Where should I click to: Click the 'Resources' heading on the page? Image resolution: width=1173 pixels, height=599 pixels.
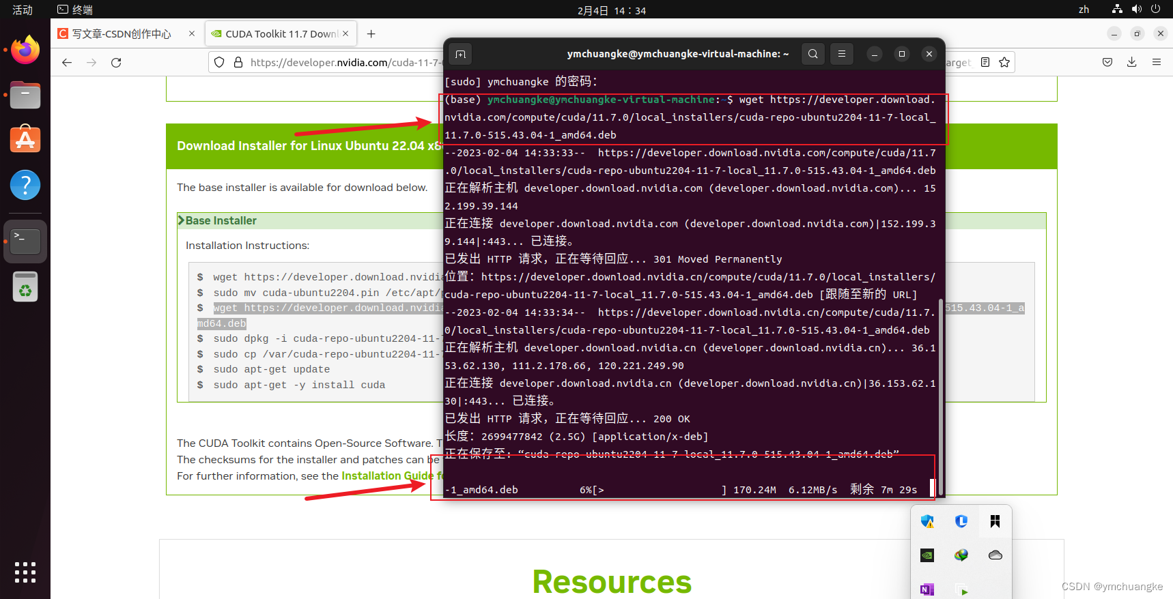[x=612, y=581]
